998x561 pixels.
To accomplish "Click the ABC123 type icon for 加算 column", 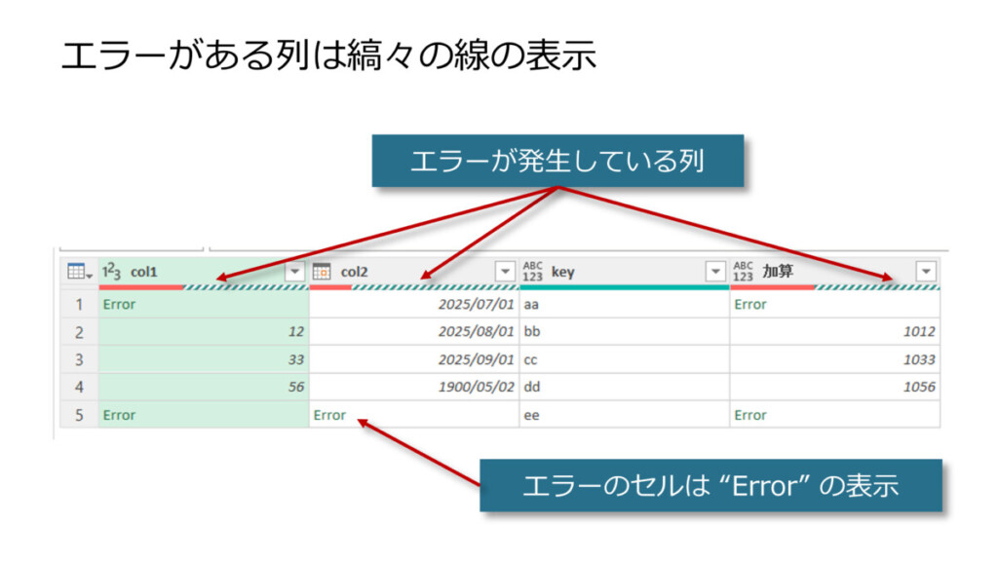I will [x=743, y=272].
